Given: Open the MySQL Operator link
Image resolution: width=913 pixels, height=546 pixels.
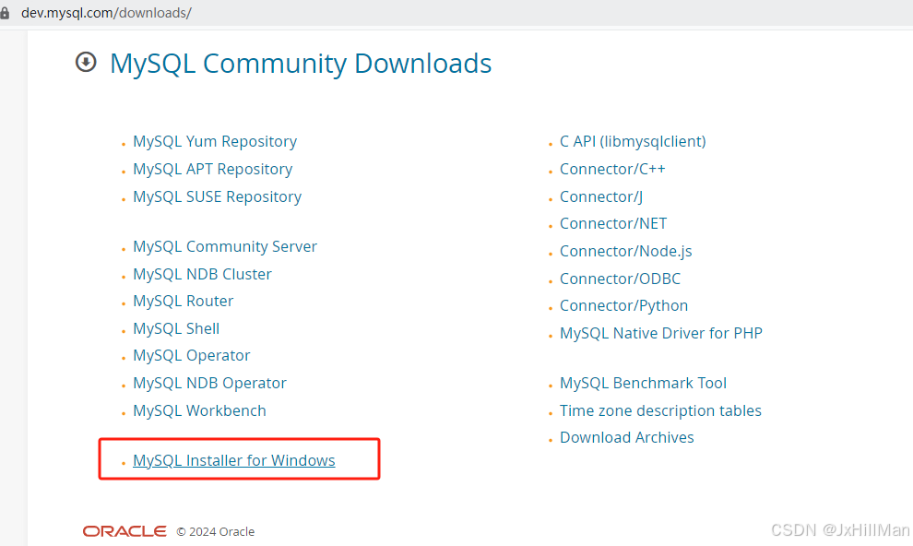Looking at the screenshot, I should 192,356.
